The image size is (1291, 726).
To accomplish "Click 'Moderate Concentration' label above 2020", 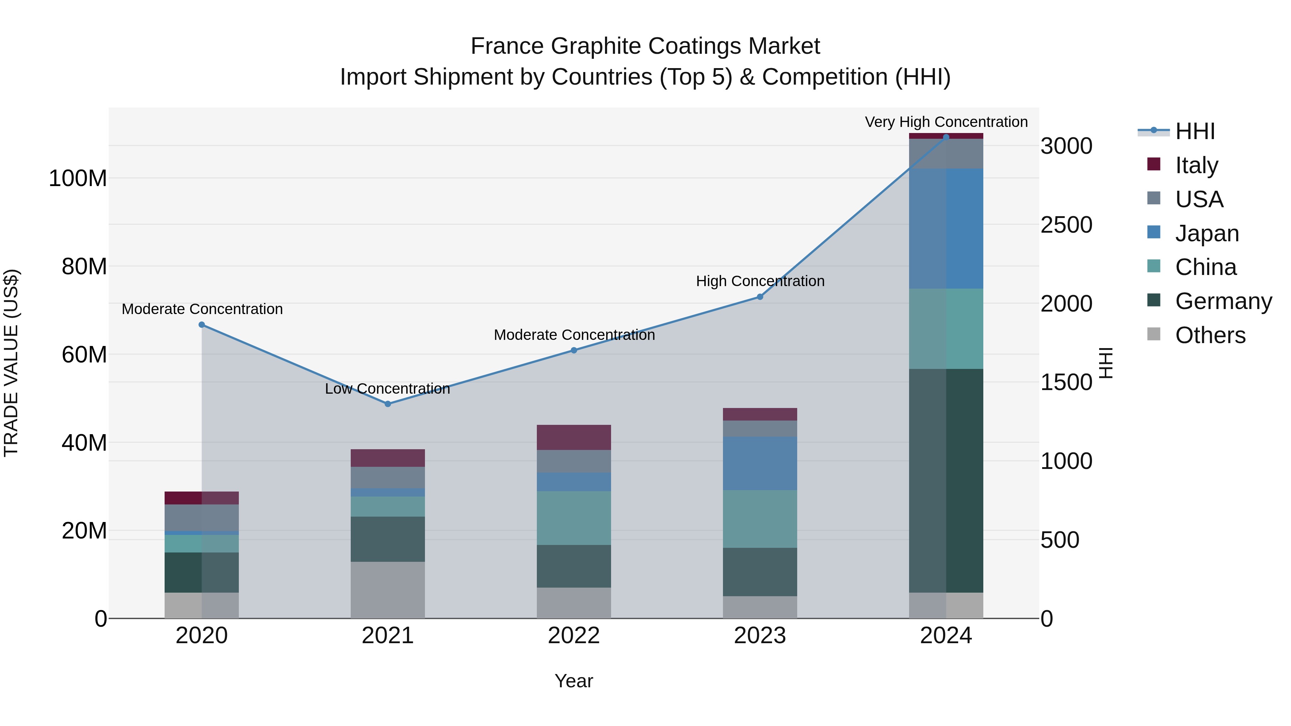I will [x=202, y=309].
